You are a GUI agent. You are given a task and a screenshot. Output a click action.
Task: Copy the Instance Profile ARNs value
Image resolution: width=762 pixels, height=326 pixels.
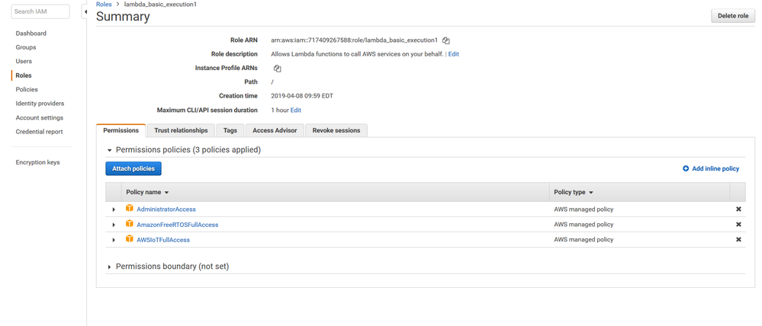pyautogui.click(x=277, y=69)
